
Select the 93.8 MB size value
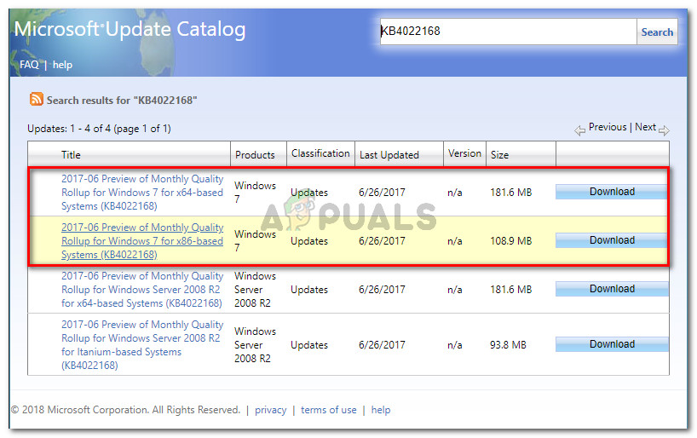coord(508,344)
